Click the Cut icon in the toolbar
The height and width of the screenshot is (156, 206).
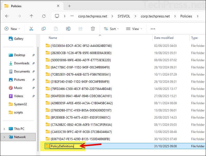coord(31,29)
